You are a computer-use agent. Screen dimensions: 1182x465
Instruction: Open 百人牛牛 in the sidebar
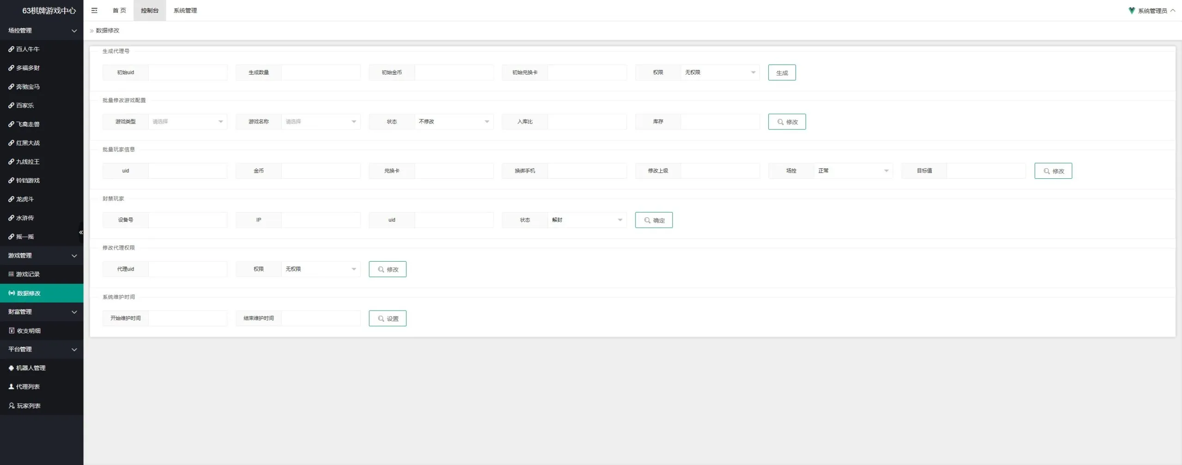42,49
